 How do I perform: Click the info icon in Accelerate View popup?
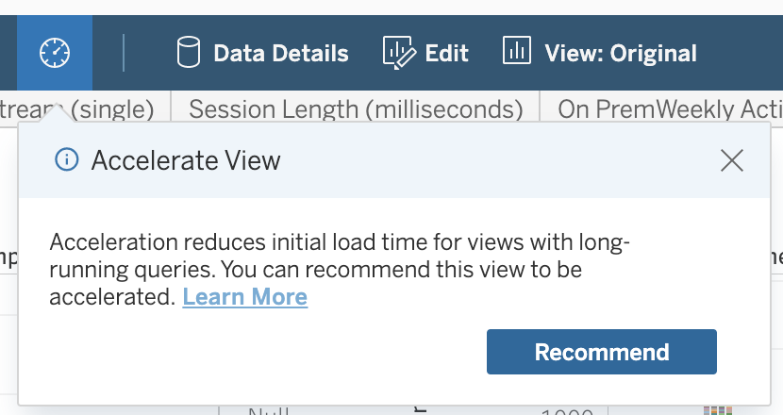pyautogui.click(x=66, y=160)
